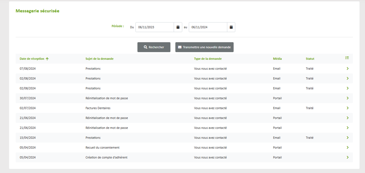365x173 pixels.
Task: Sort by the Type de la demande column
Action: point(208,59)
